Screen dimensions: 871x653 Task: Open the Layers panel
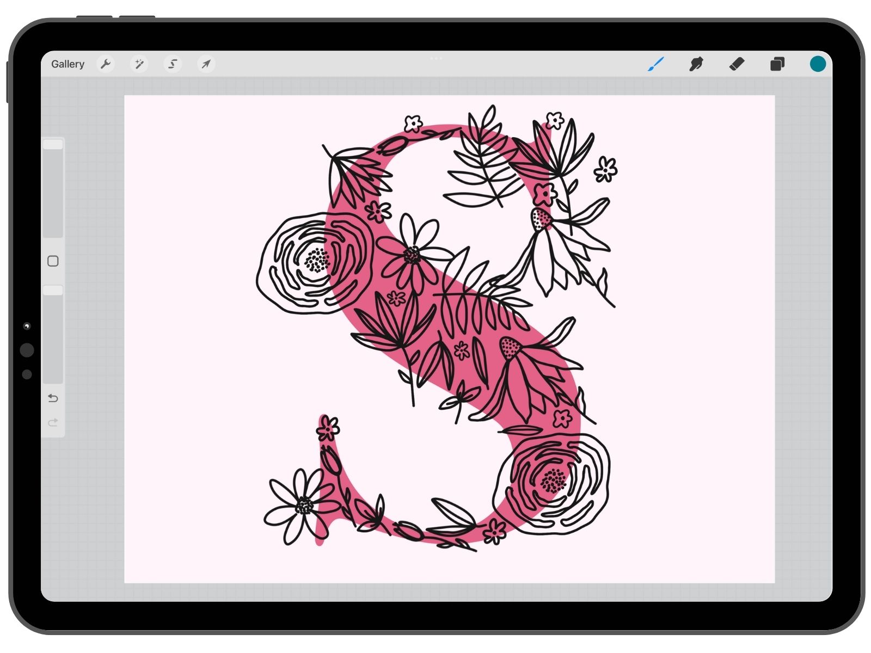pyautogui.click(x=777, y=64)
